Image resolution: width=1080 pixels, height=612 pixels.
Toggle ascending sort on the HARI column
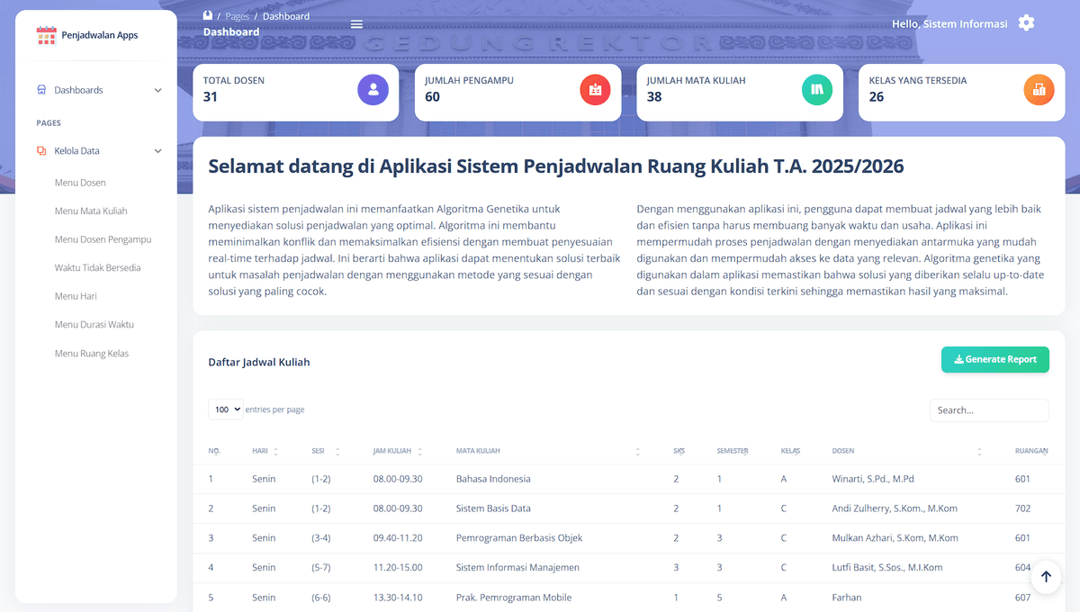coord(277,450)
